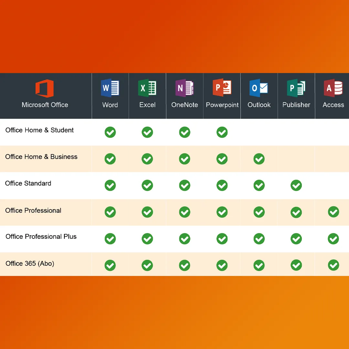
Task: Select the 'Office Professional Plus' row label
Action: 41,236
